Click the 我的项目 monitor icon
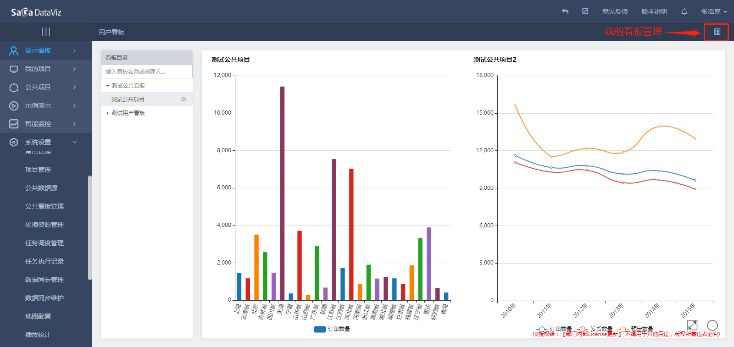The image size is (734, 347). pos(14,69)
